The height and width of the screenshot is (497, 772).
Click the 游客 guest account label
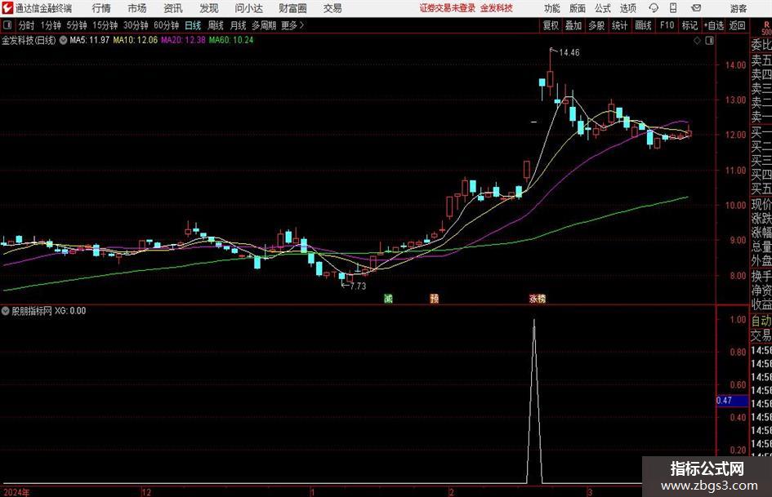738,8
